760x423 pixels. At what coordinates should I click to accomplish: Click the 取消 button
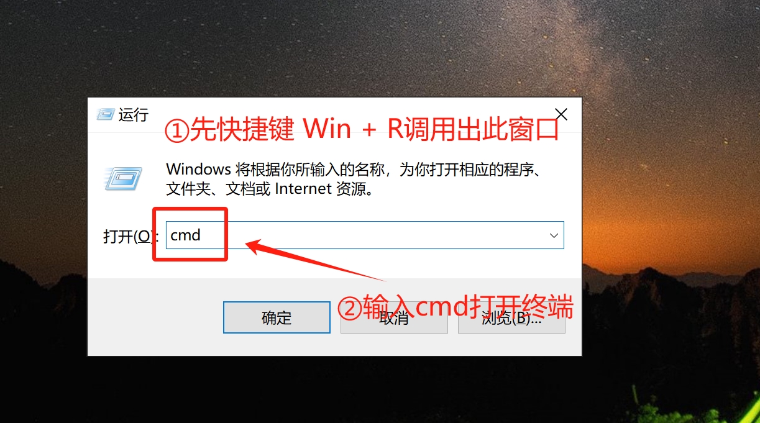pyautogui.click(x=394, y=317)
